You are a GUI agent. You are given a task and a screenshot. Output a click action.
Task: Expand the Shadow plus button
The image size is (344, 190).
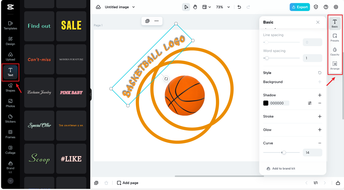320,95
